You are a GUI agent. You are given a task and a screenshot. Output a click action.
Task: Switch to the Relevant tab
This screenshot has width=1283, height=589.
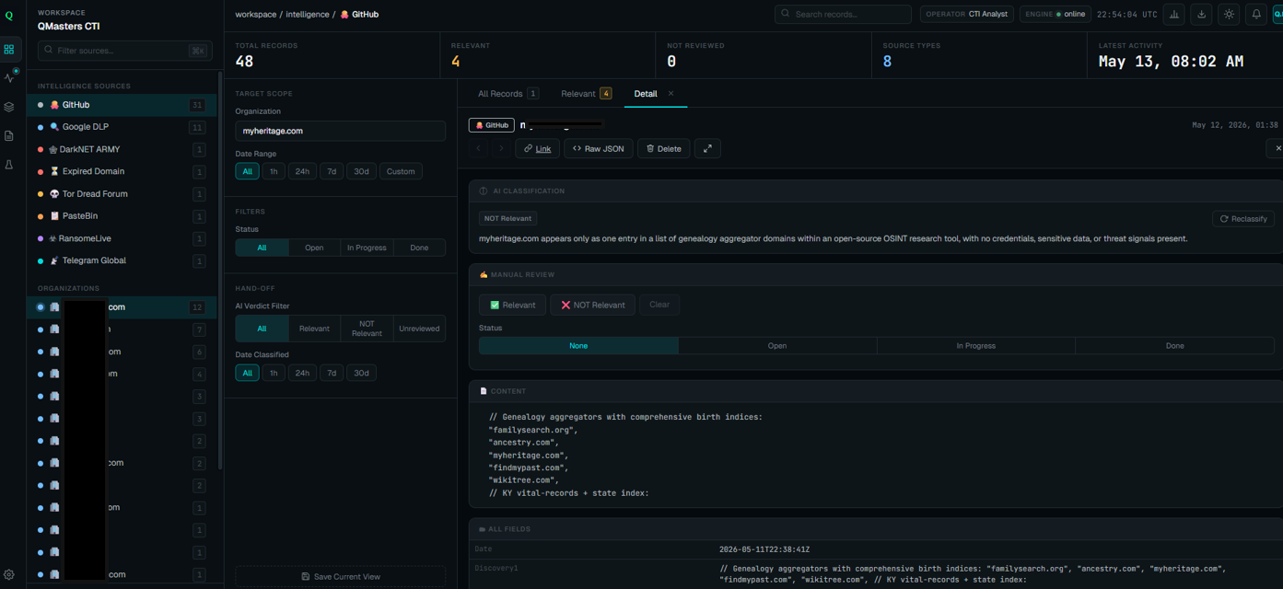click(586, 94)
